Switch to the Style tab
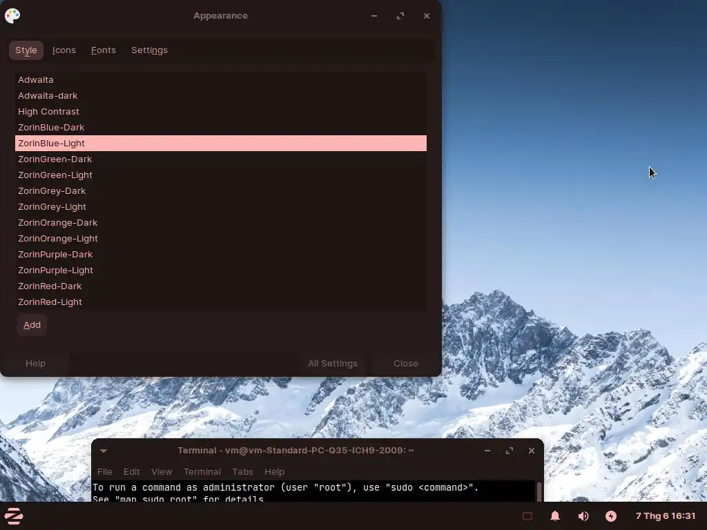This screenshot has width=707, height=530. pos(26,50)
